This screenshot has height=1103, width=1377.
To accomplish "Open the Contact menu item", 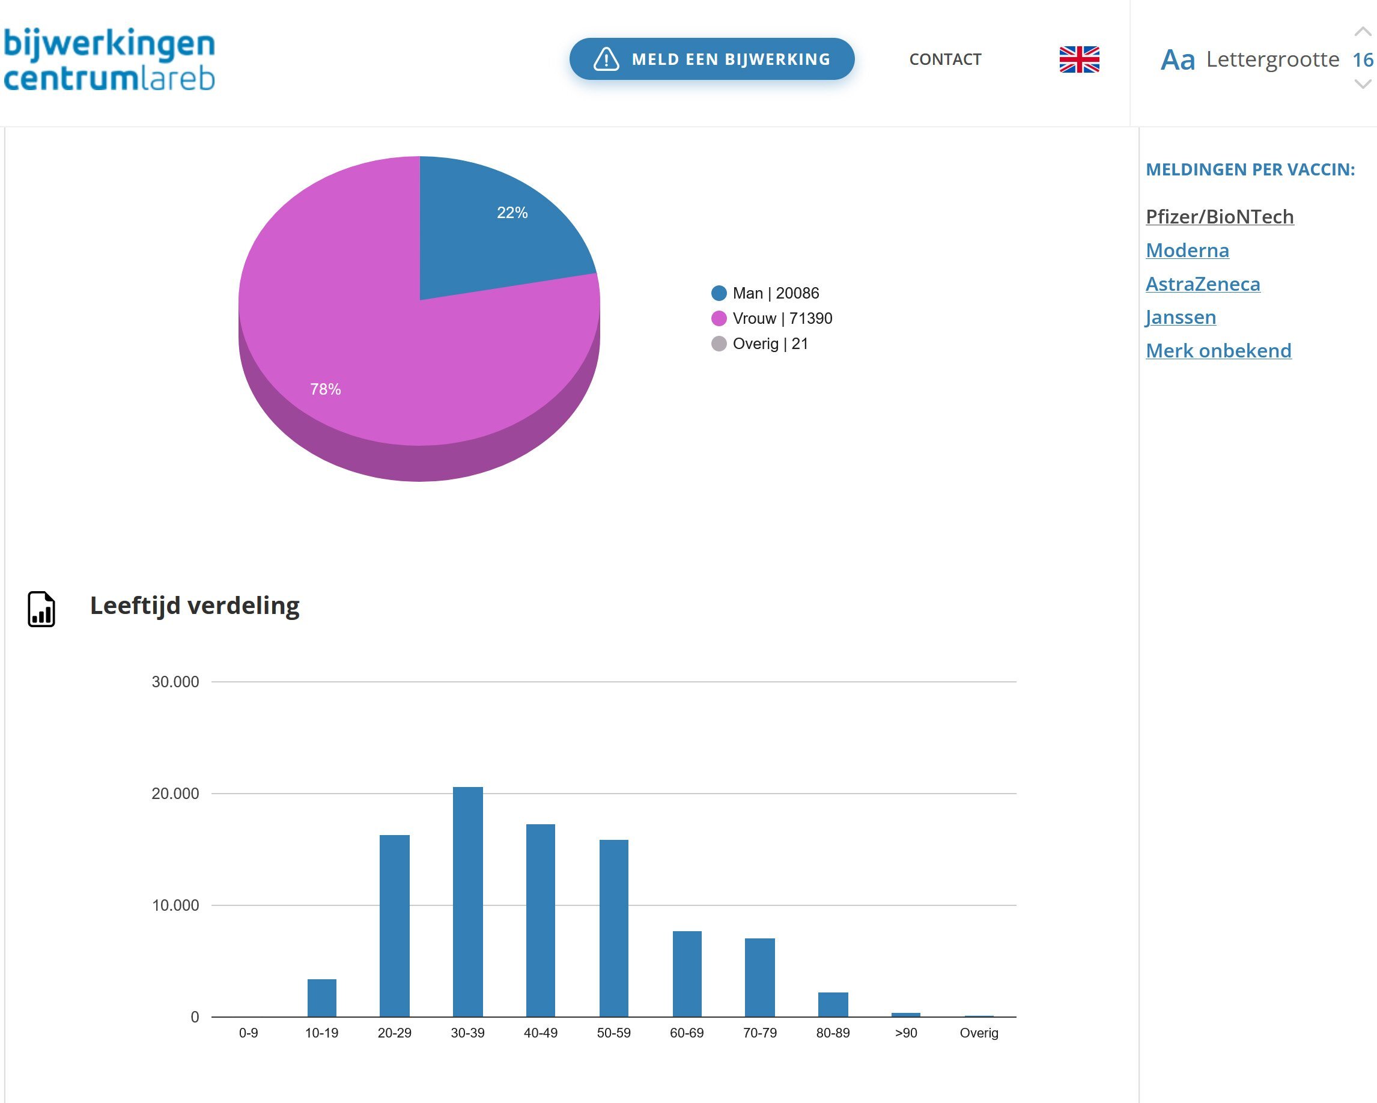I will pyautogui.click(x=944, y=59).
